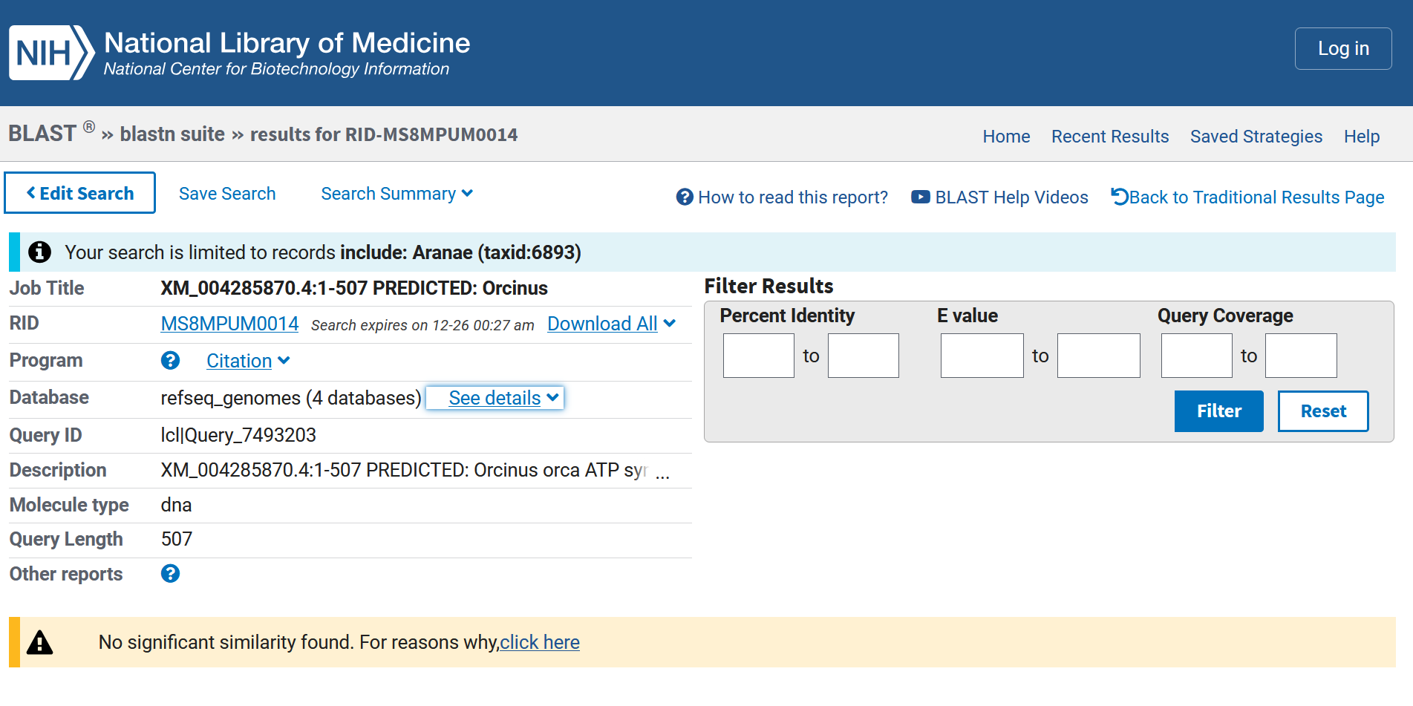1413x706 pixels.
Task: Go to Saved Strategies
Action: [1256, 137]
